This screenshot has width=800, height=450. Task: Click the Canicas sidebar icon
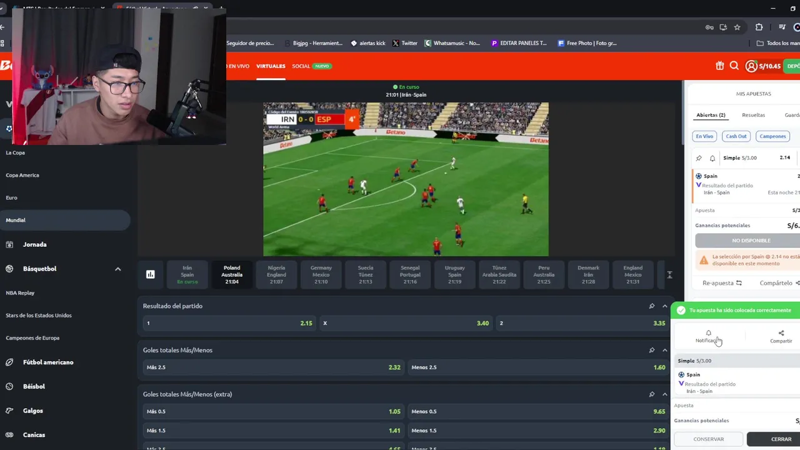coord(9,434)
